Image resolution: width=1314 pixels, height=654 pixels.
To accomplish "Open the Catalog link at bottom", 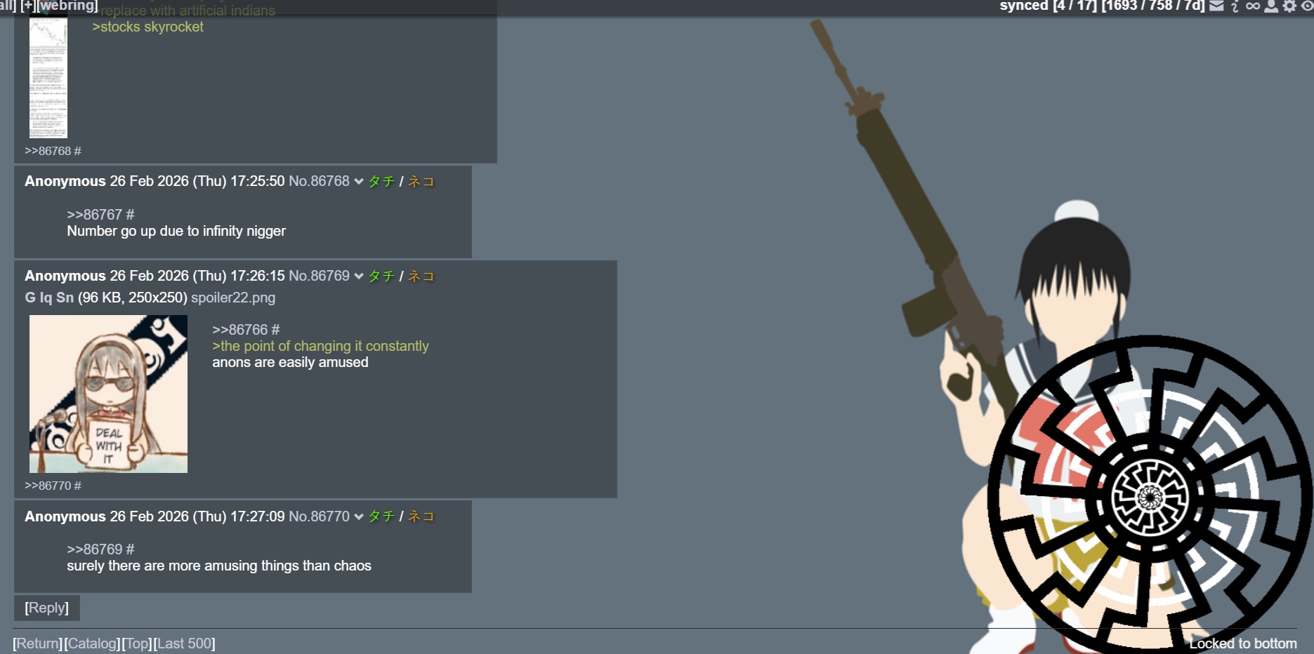I will point(92,643).
